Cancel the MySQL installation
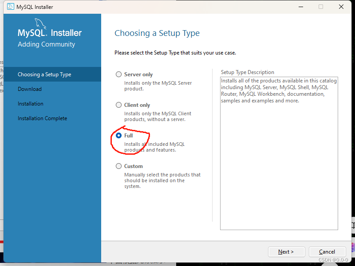Screen dimensions: 355x266 327,252
